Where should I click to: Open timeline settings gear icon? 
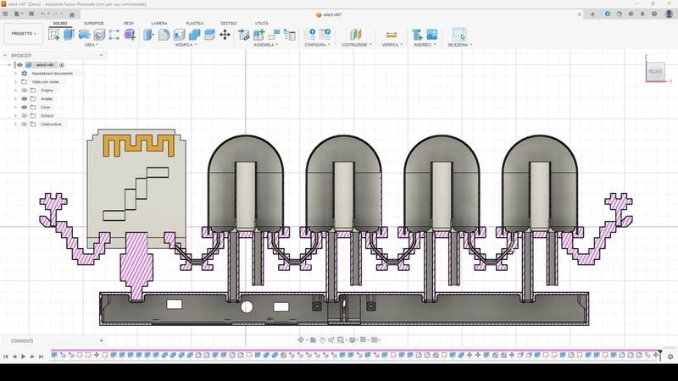(670, 356)
